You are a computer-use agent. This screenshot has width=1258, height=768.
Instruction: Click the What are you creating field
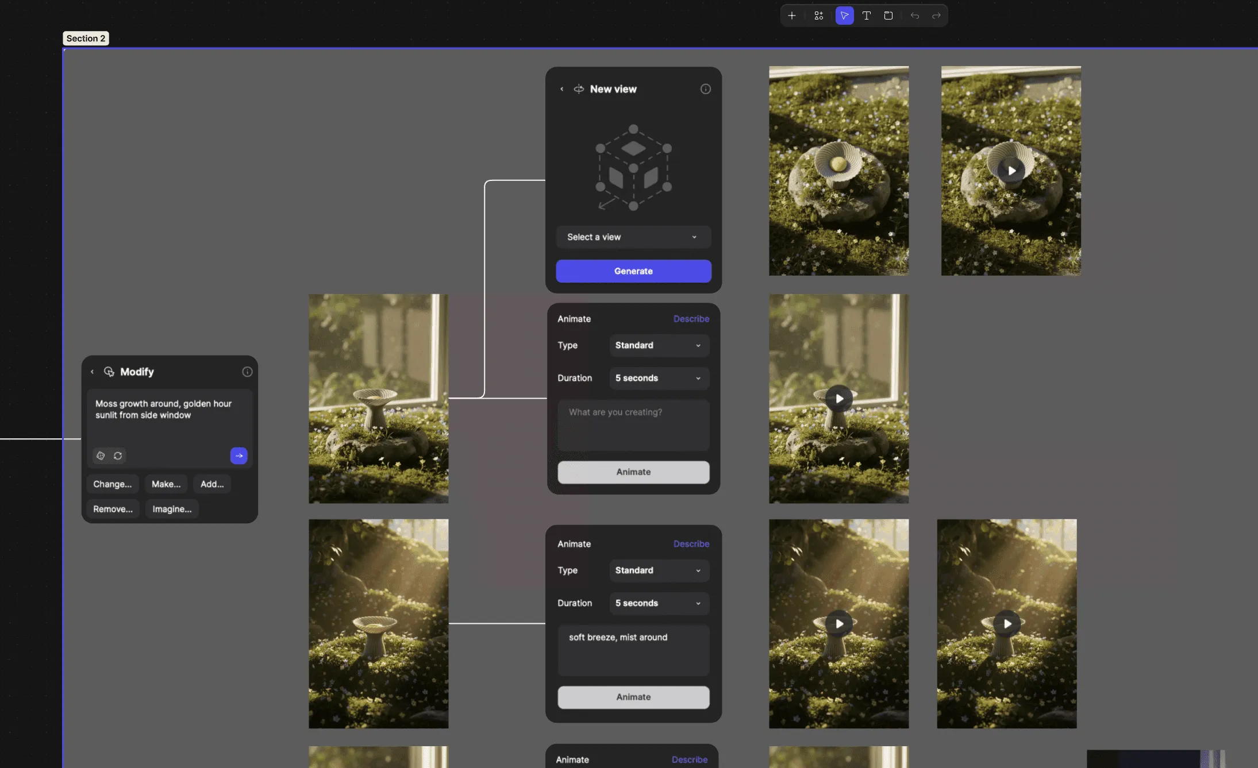pos(633,424)
